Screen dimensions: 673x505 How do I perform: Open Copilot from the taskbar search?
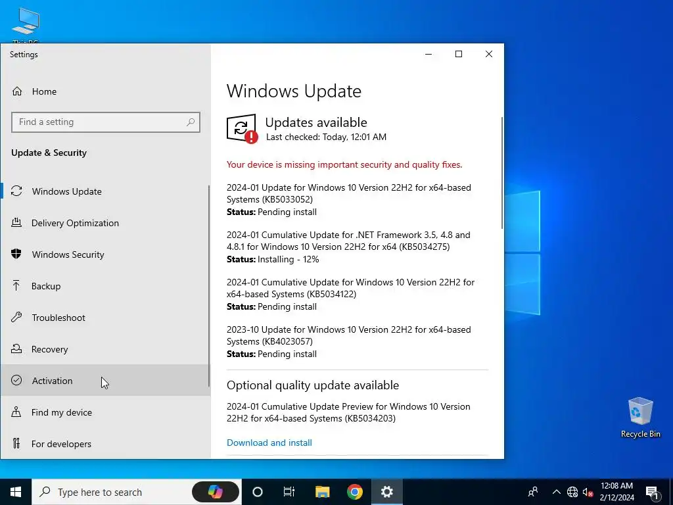coord(216,492)
